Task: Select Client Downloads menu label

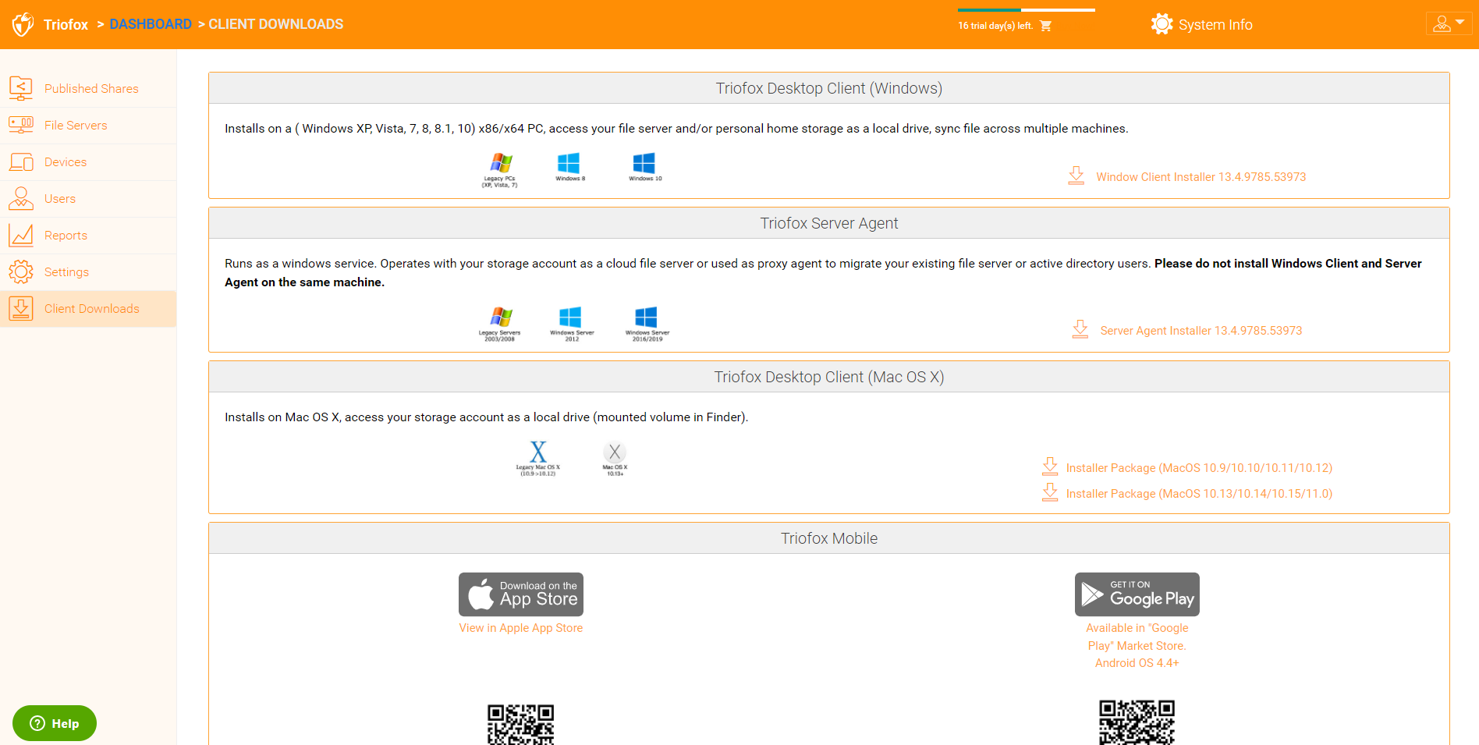Action: [x=91, y=309]
